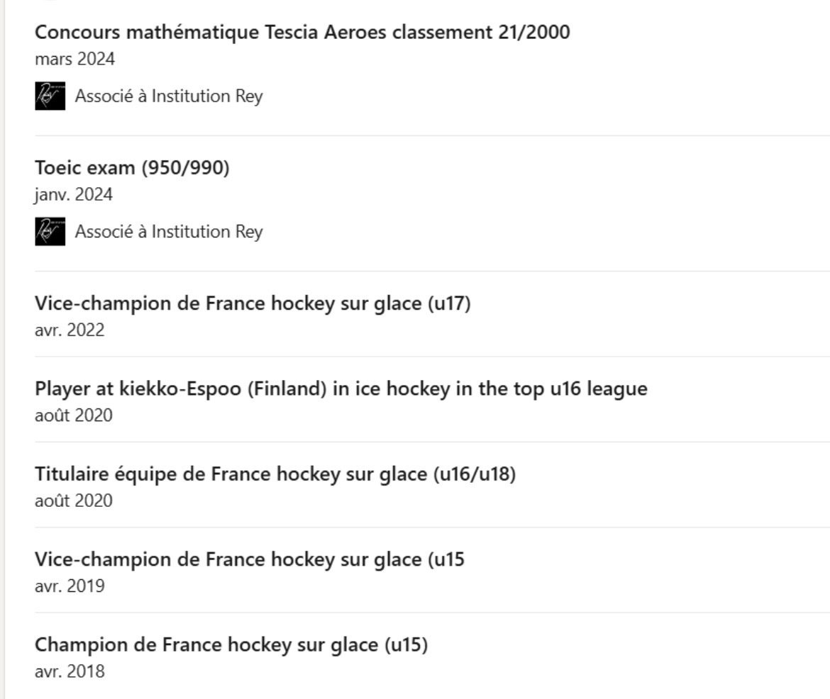Click the 'janv. 2024' date

click(74, 194)
